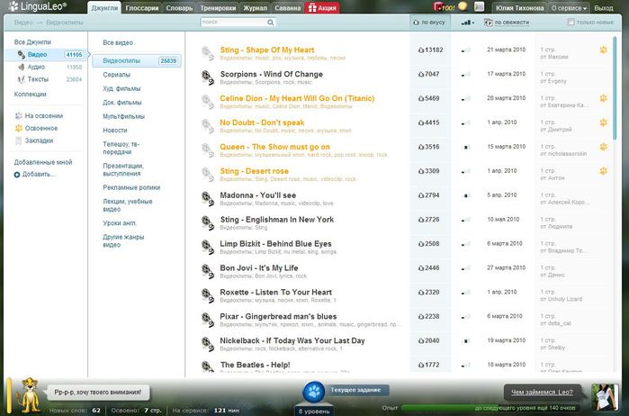Screen dimensions: 629x416
Task: Select Тексты in the left sidebar
Action: 38,79
